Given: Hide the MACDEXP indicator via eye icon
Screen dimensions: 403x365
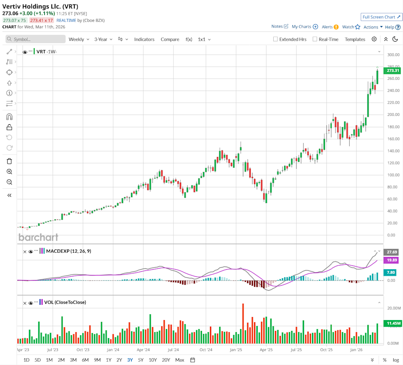Looking at the screenshot, I should point(31,251).
